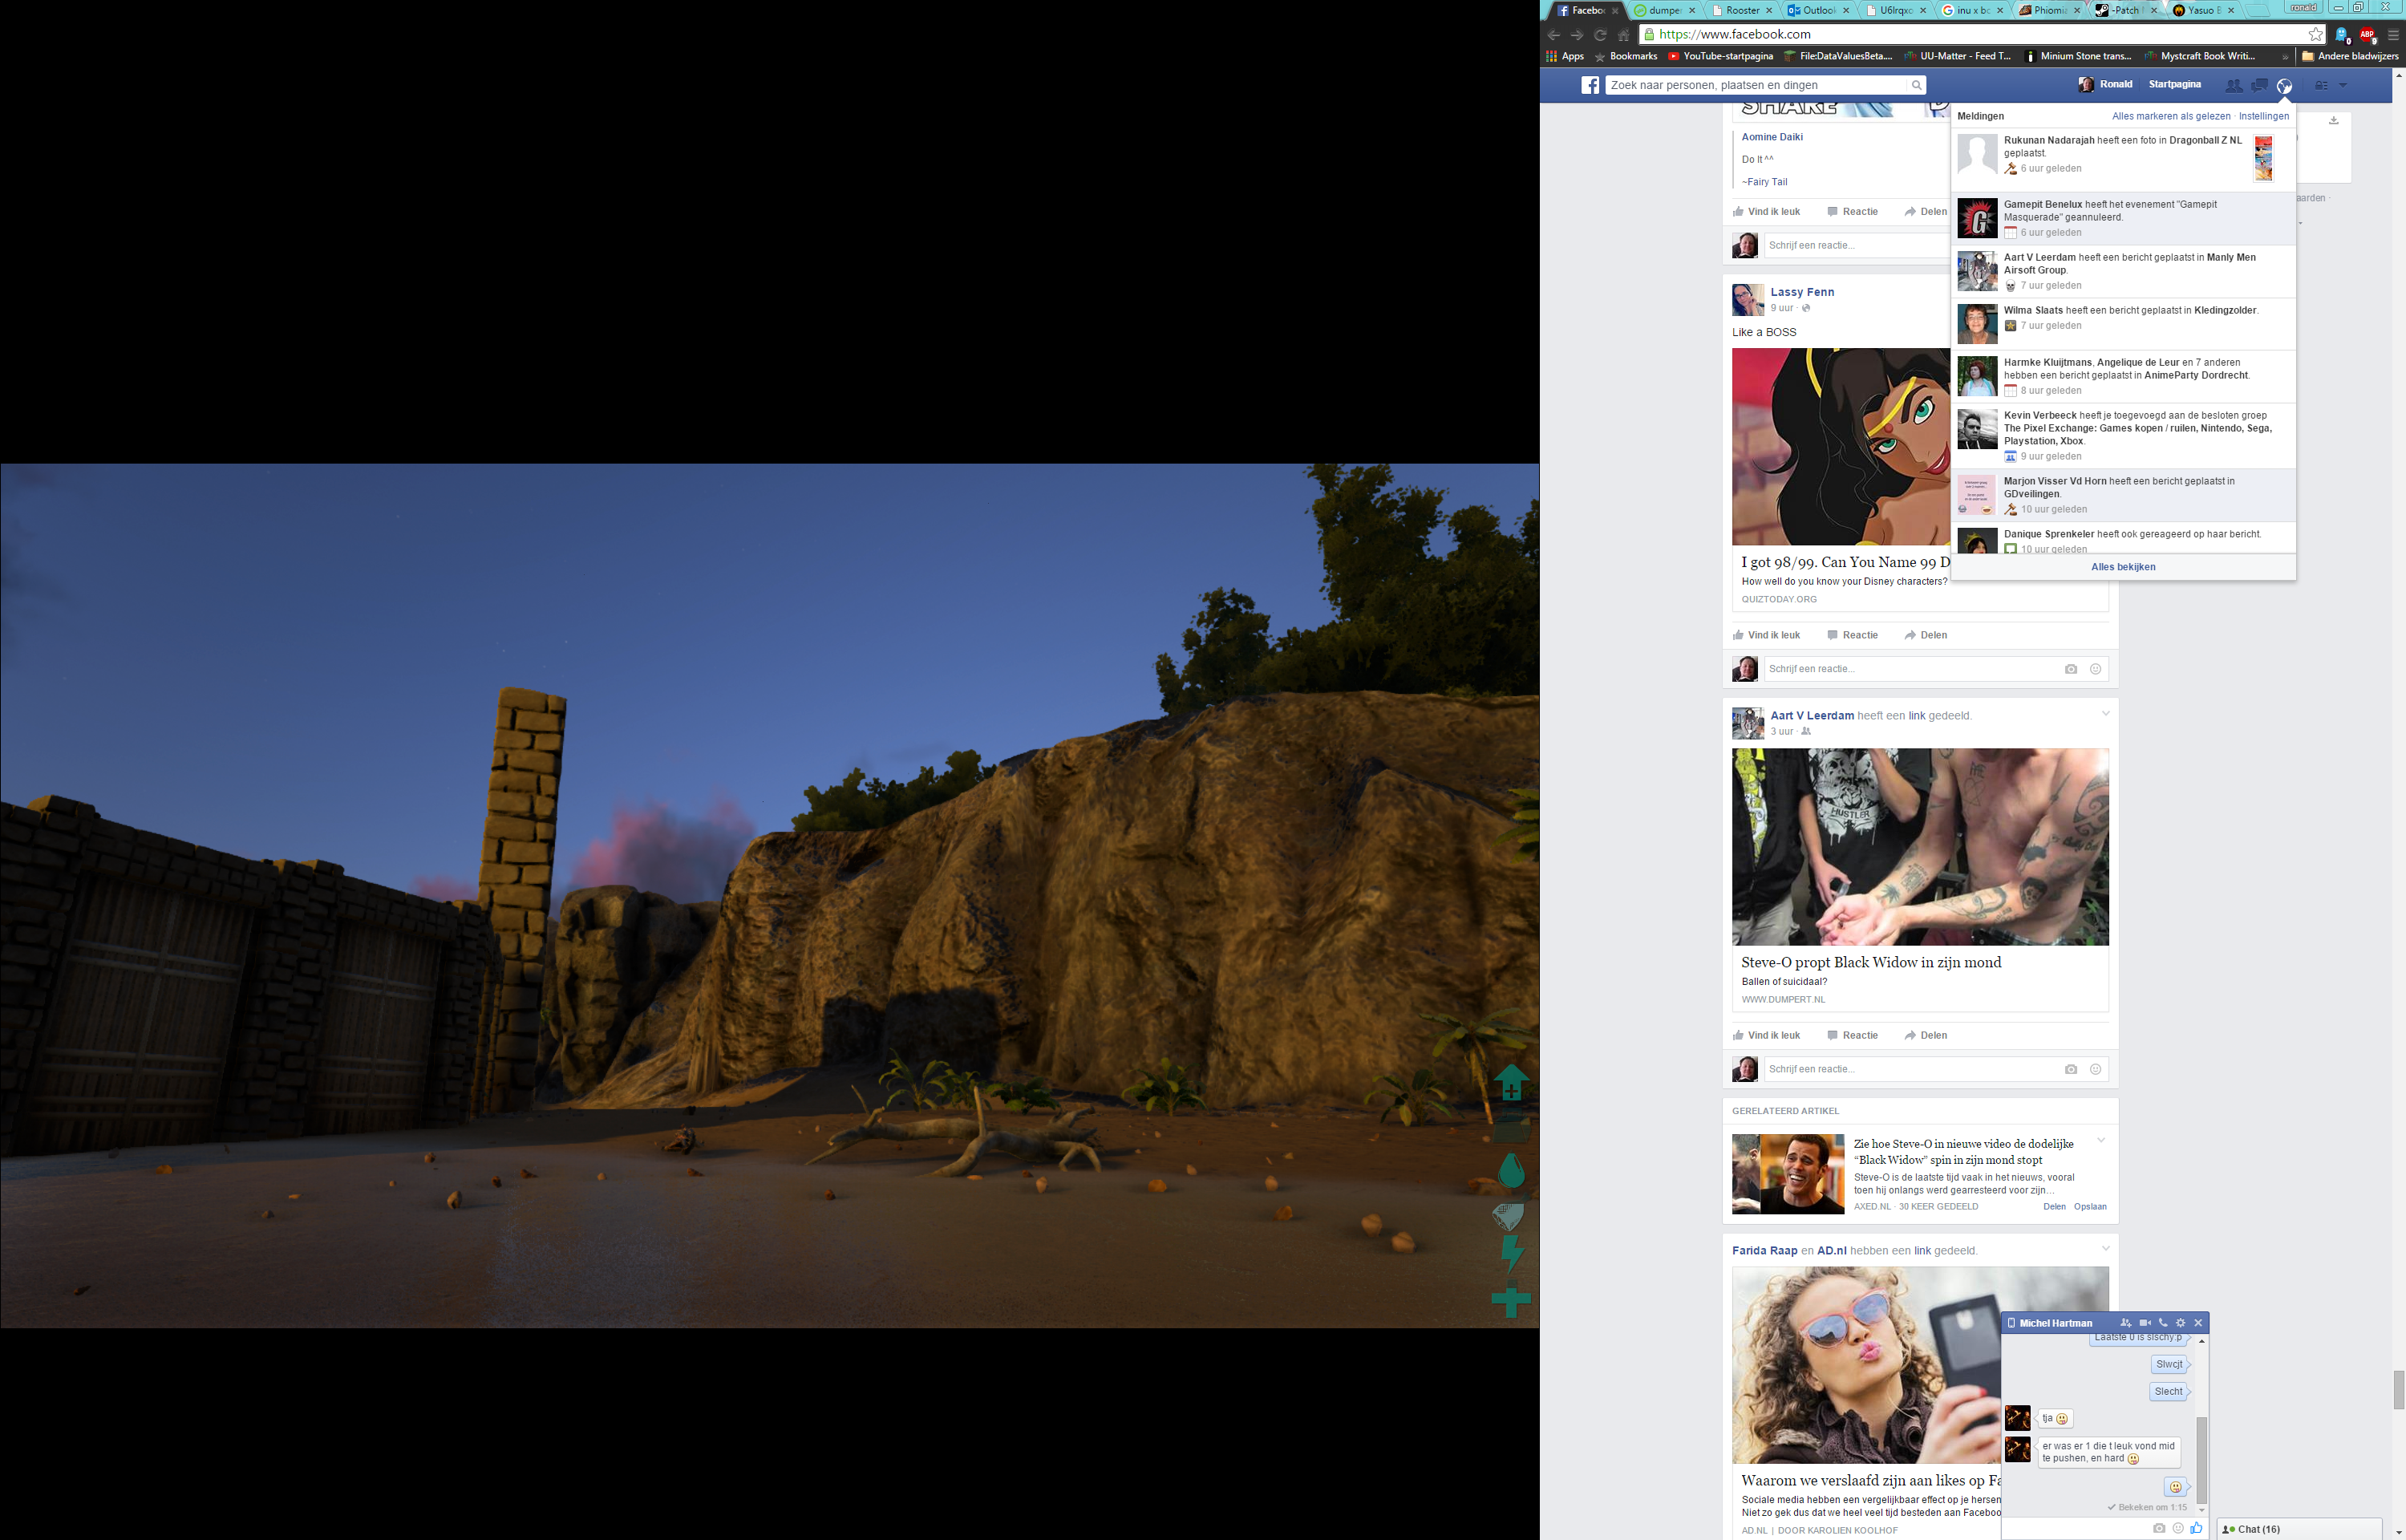
Task: Open the Gamepit Benelux notification
Action: (2123, 218)
